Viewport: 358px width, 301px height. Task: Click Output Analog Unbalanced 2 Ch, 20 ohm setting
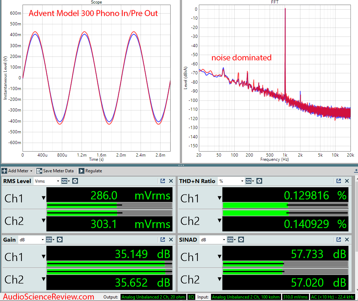pos(153,297)
